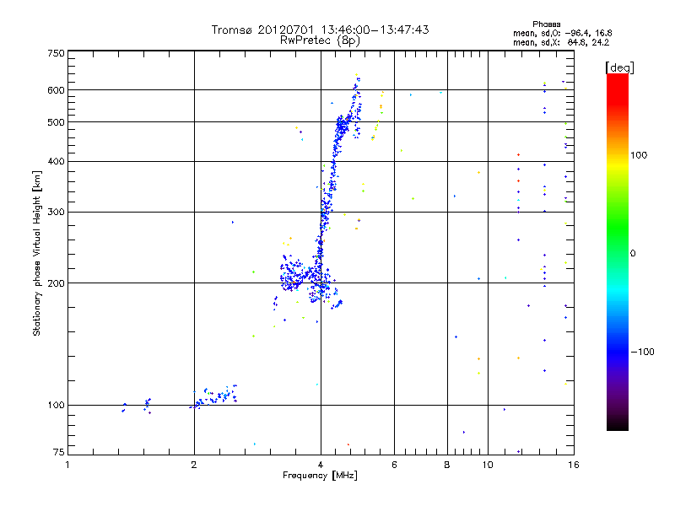Click the colorbar tick label '100'
675x506 pixels.
tap(639, 155)
